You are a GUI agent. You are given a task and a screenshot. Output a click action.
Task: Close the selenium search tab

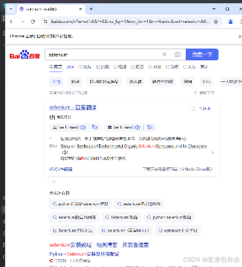click(x=80, y=9)
